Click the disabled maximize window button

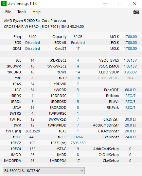click(x=120, y=4)
